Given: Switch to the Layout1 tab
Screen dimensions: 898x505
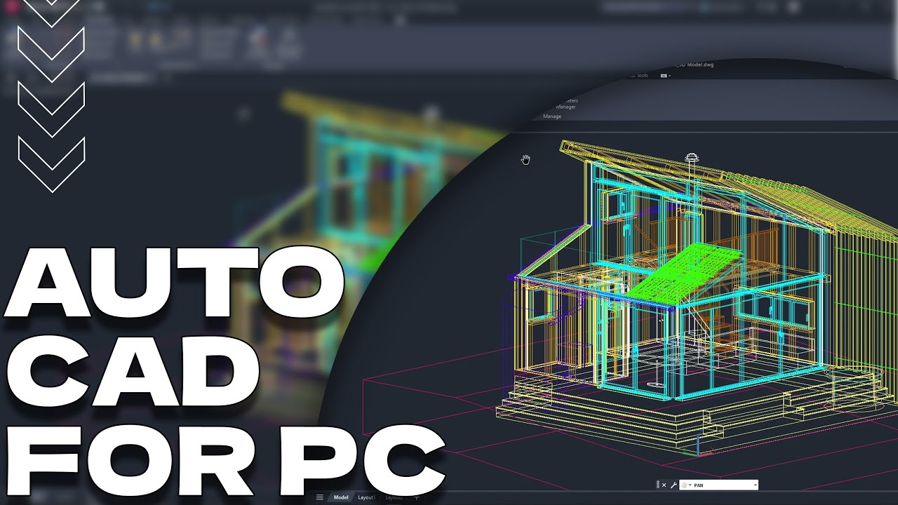Looking at the screenshot, I should pos(367,497).
